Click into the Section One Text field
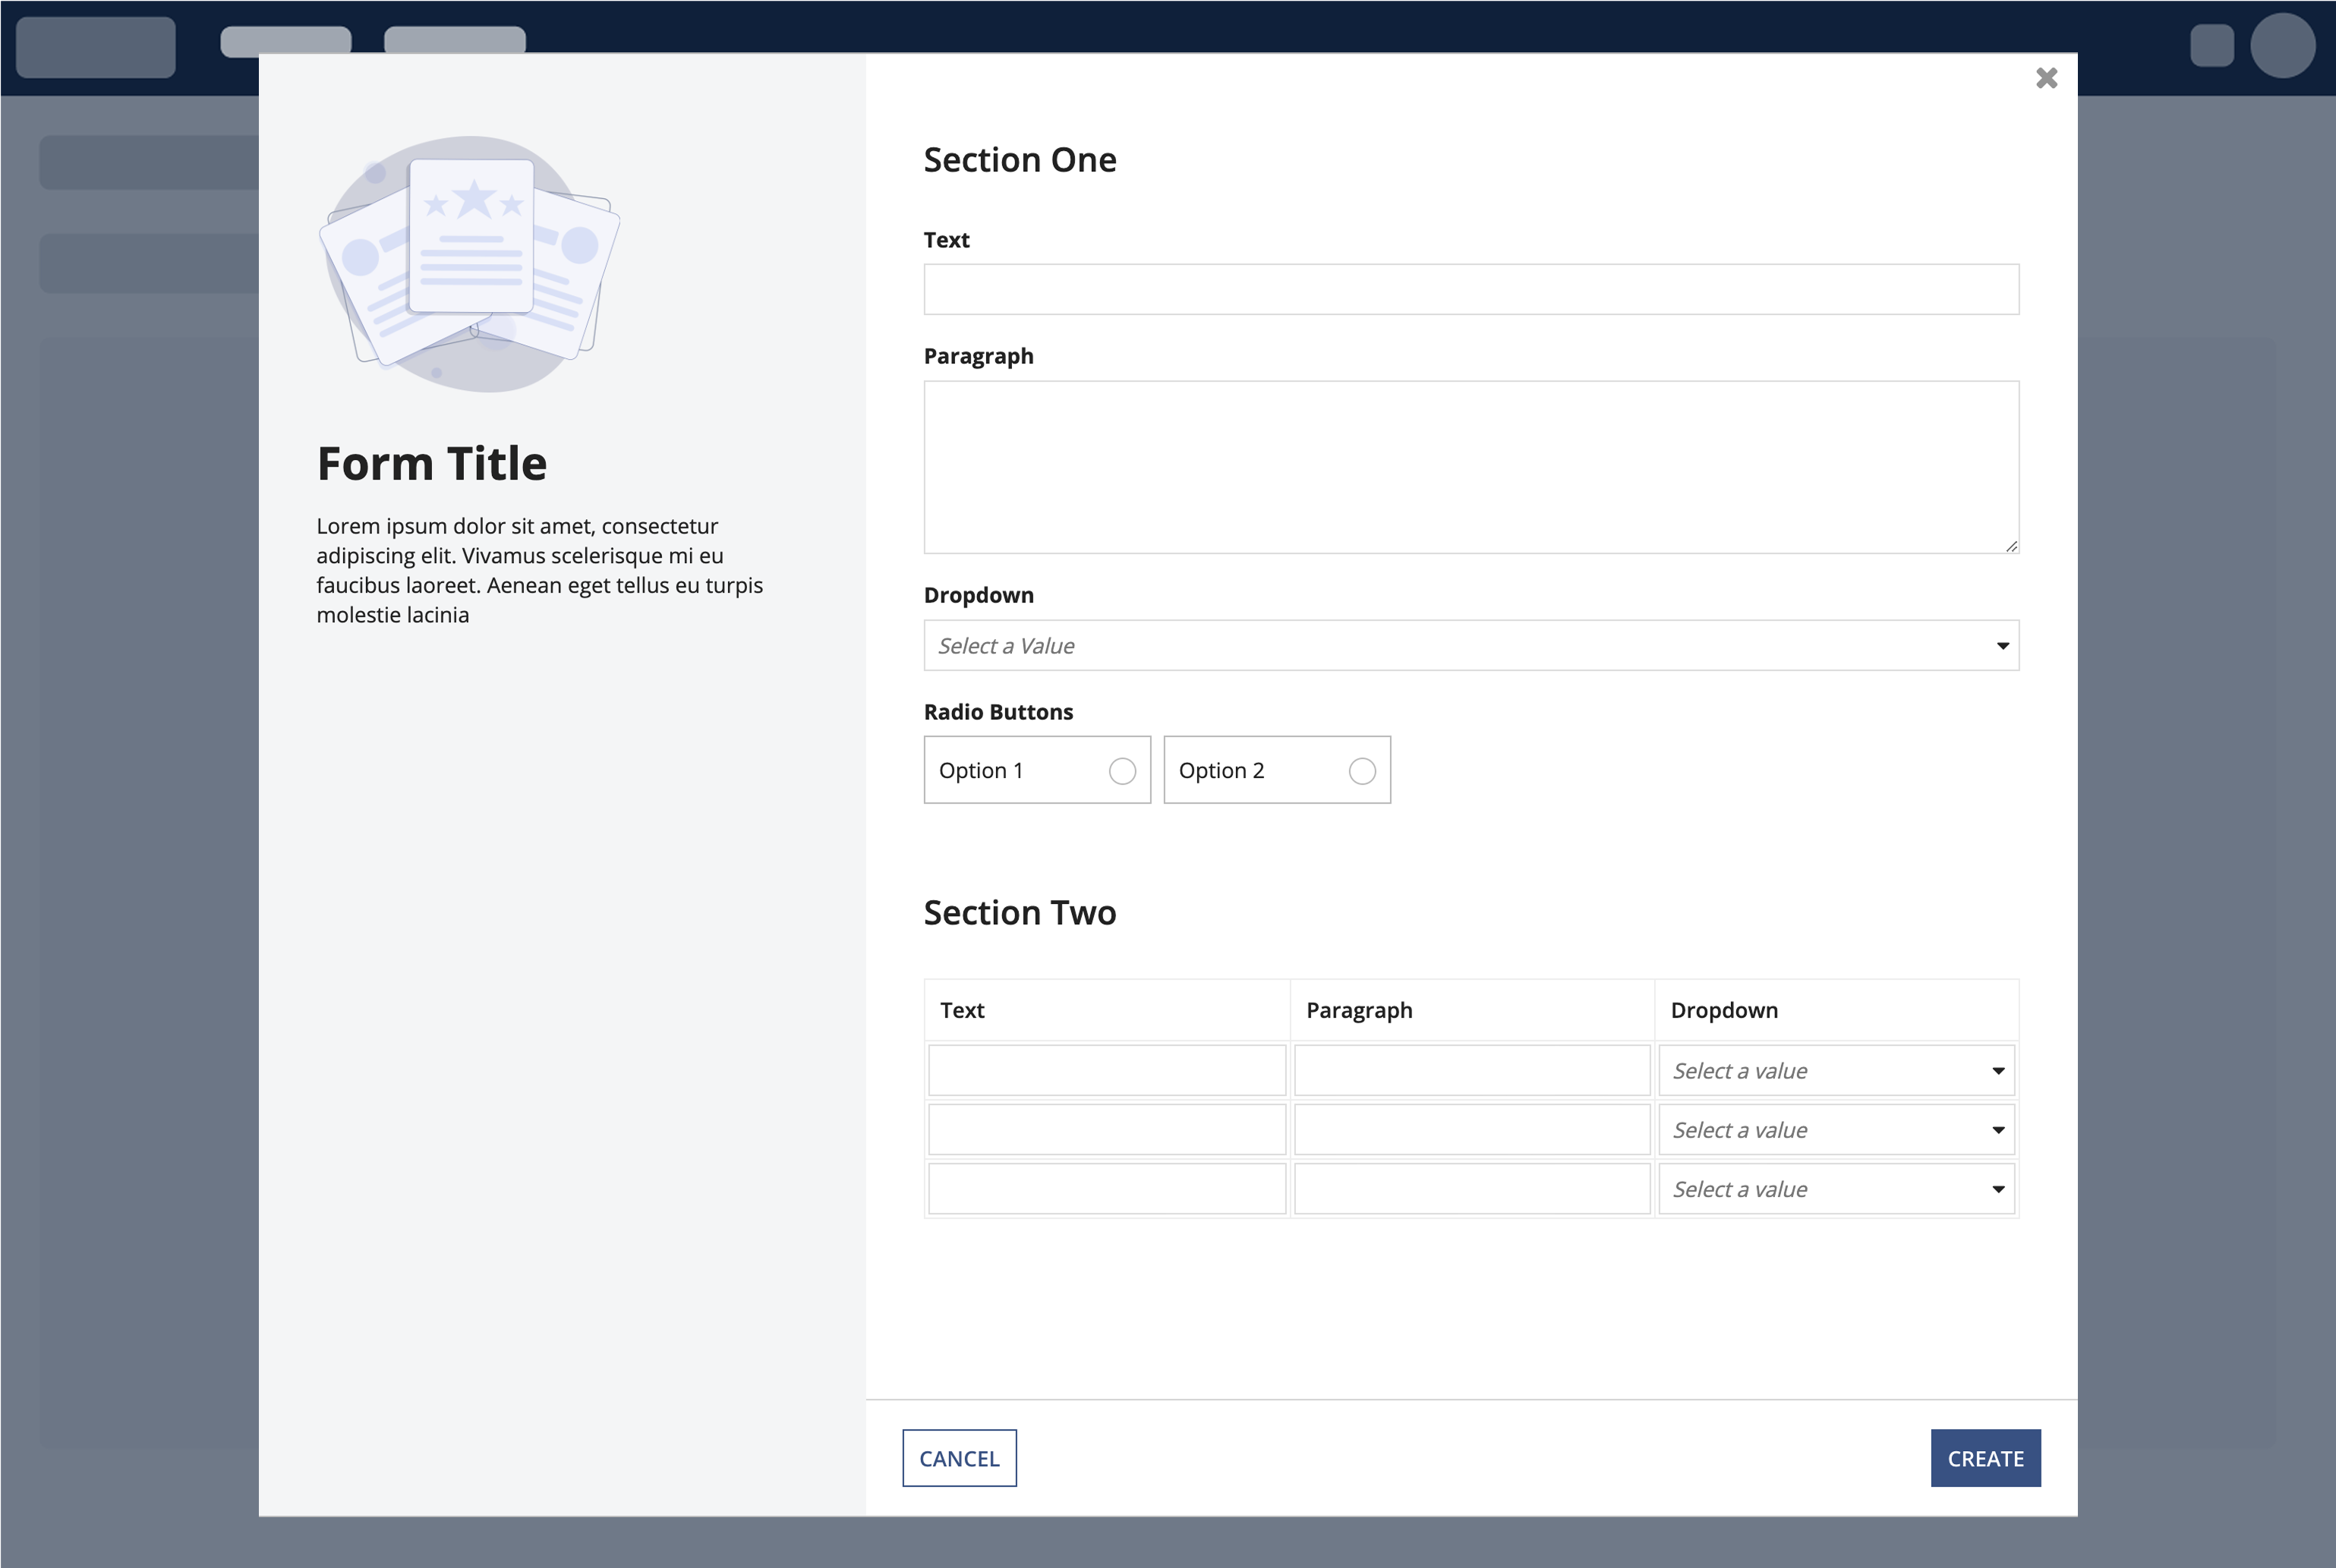 (x=1470, y=290)
